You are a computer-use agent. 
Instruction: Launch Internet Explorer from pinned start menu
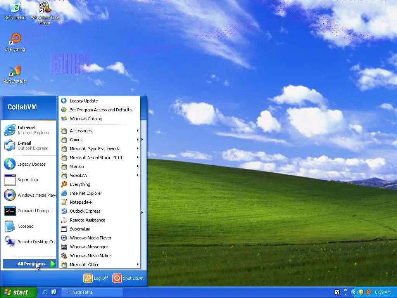tap(29, 130)
